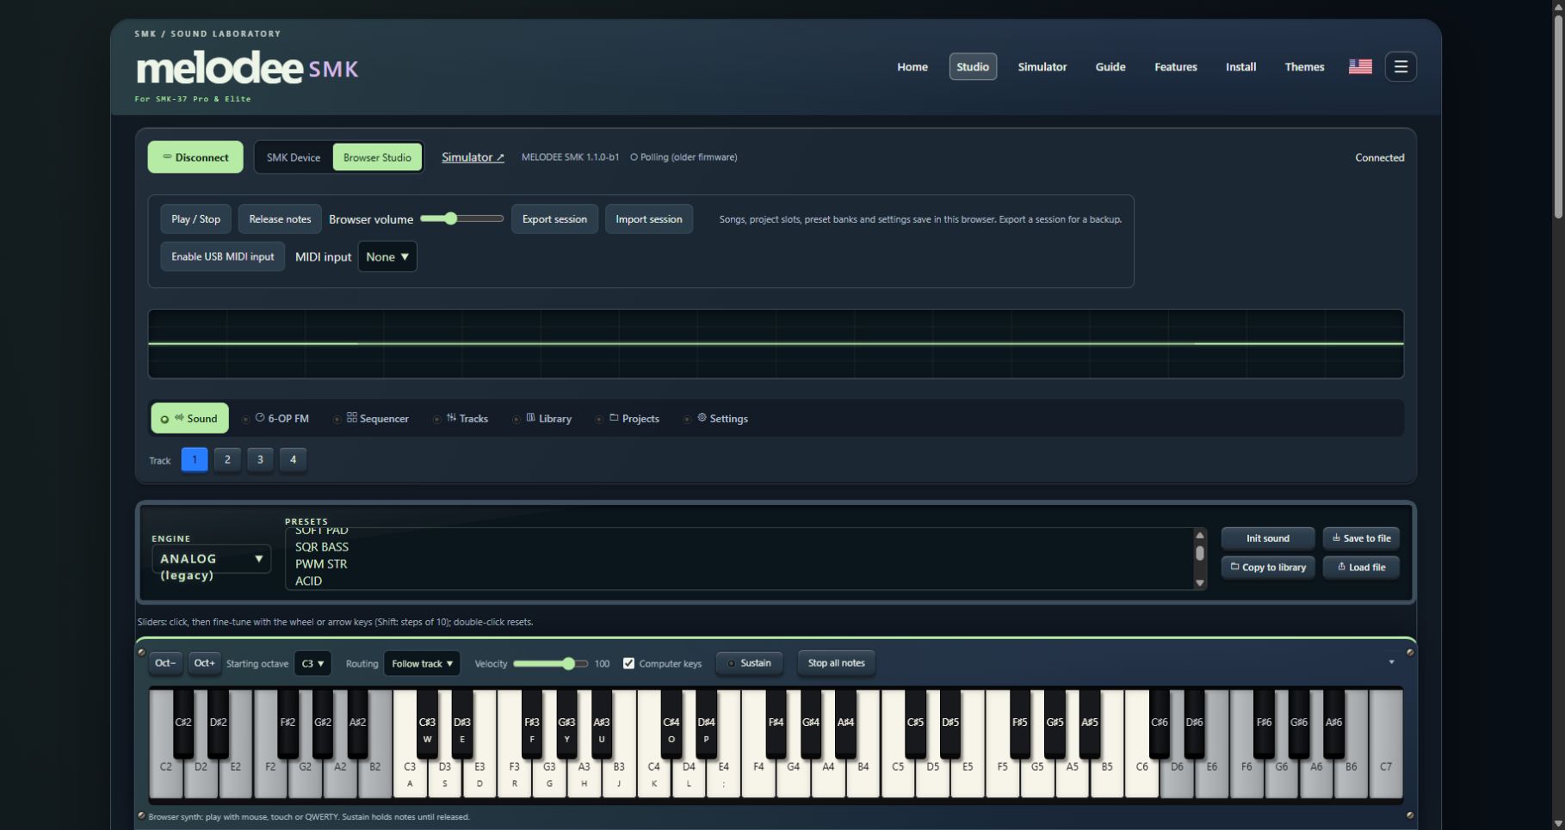Click the Init sound button
The width and height of the screenshot is (1565, 830).
(1268, 538)
